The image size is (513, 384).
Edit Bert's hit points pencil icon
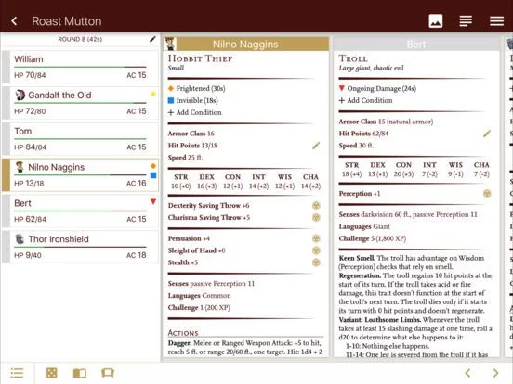pyautogui.click(x=487, y=134)
